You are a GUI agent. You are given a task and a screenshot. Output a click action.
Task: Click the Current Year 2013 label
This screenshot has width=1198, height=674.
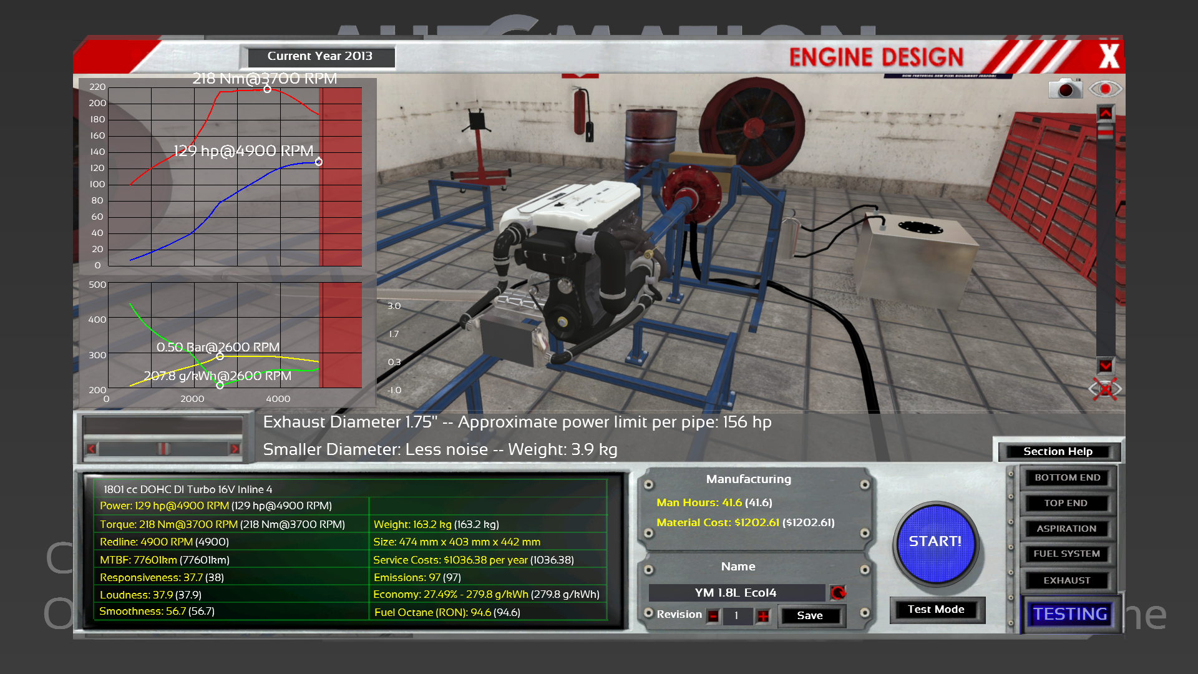320,56
